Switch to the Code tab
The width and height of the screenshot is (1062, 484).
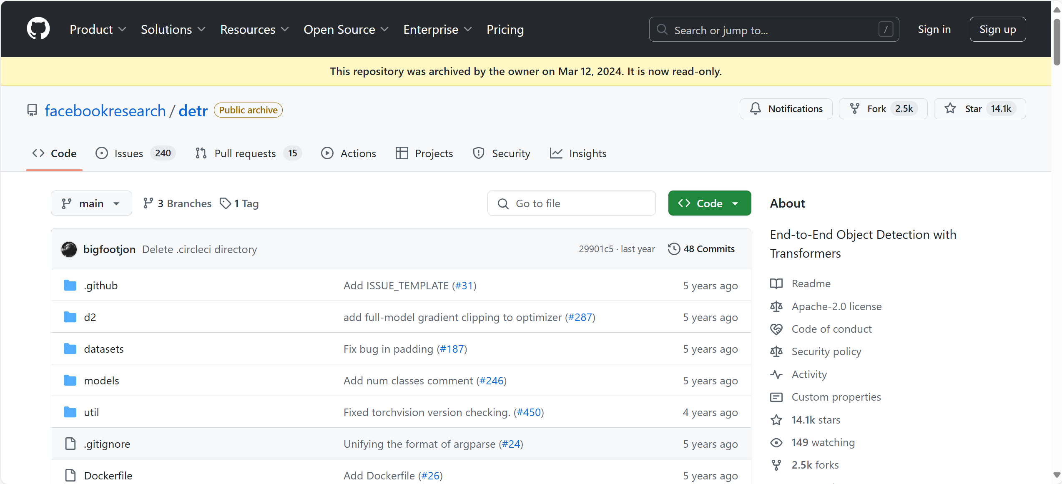click(x=54, y=153)
